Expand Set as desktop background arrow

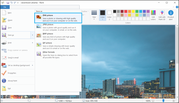pos(32,65)
